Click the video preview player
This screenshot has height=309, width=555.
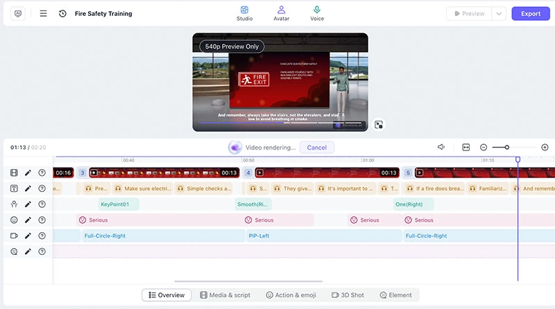(x=280, y=82)
